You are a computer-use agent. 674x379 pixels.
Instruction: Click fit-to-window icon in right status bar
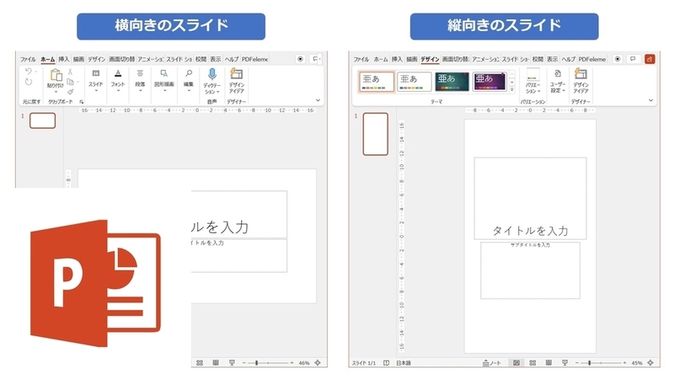tap(650, 363)
